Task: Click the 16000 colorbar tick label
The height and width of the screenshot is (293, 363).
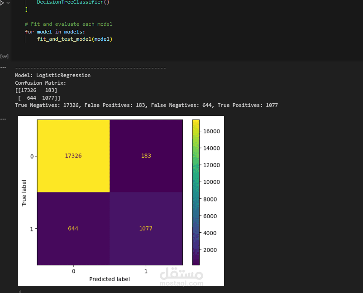Action: (211, 131)
